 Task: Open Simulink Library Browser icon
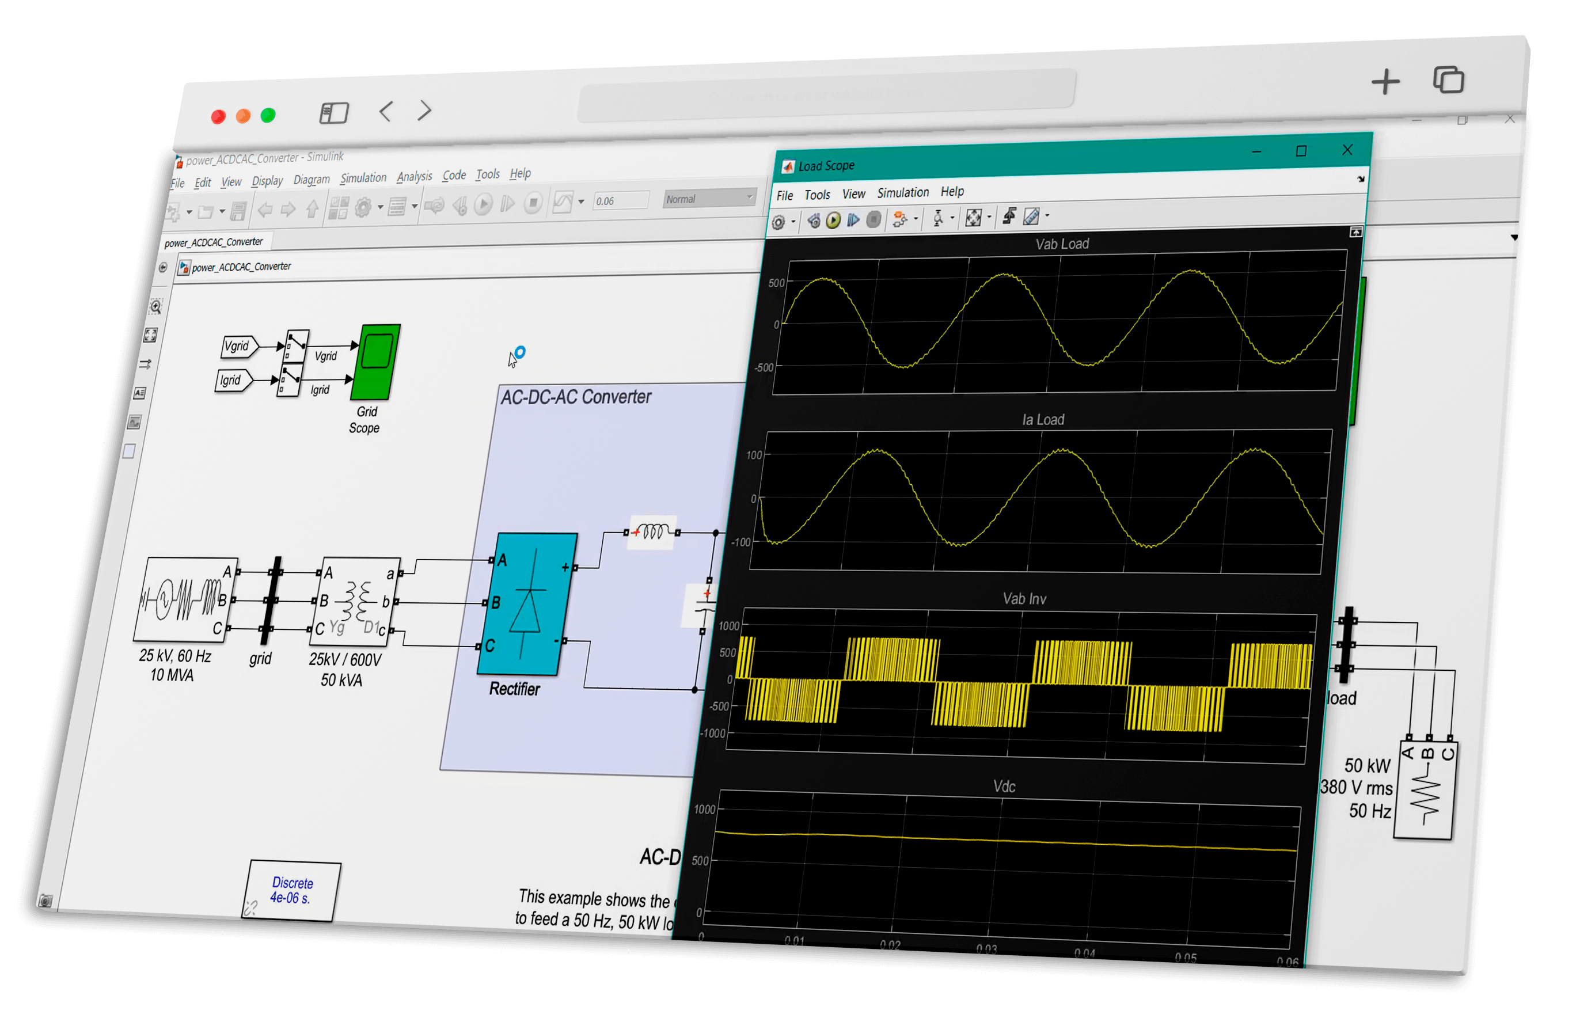point(339,208)
